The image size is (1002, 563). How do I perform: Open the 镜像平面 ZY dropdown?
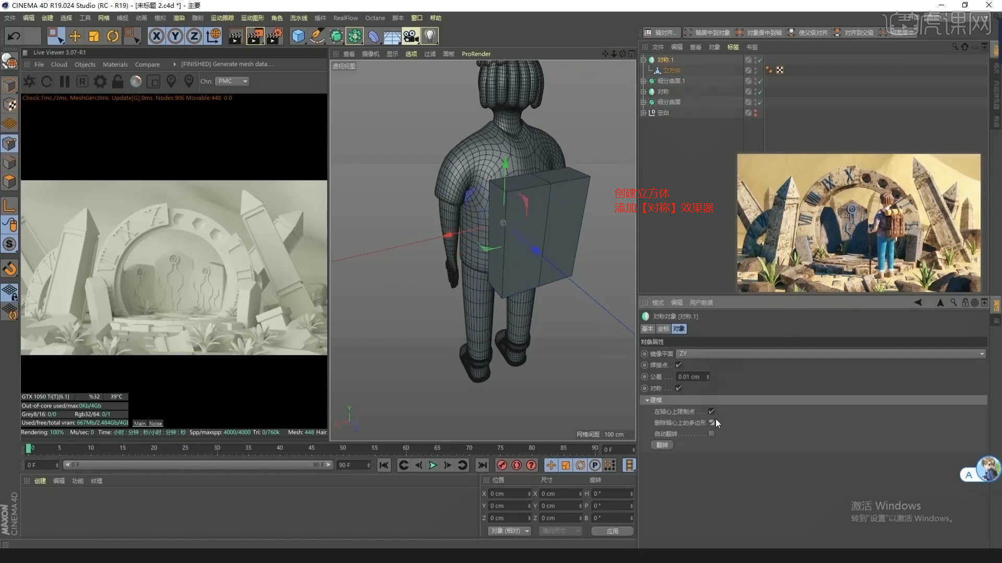click(x=831, y=354)
